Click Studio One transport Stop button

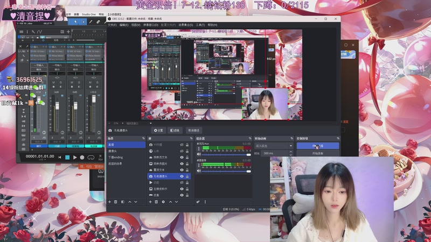coord(67,158)
